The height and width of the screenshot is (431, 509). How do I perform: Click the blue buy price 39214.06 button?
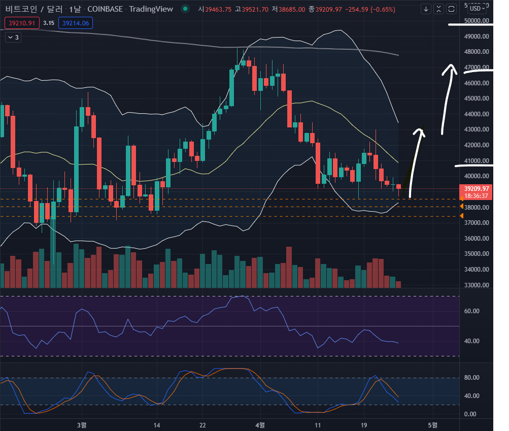pos(75,23)
